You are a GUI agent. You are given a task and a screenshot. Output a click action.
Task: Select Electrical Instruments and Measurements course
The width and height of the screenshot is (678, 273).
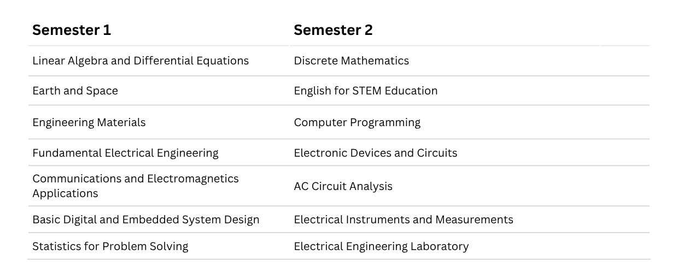click(x=403, y=219)
